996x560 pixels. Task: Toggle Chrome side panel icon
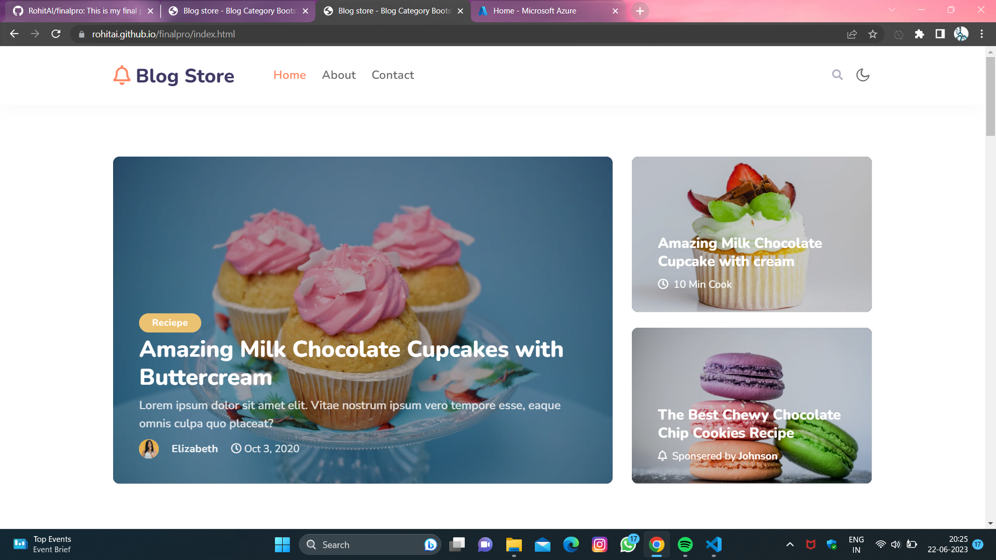[x=940, y=34]
